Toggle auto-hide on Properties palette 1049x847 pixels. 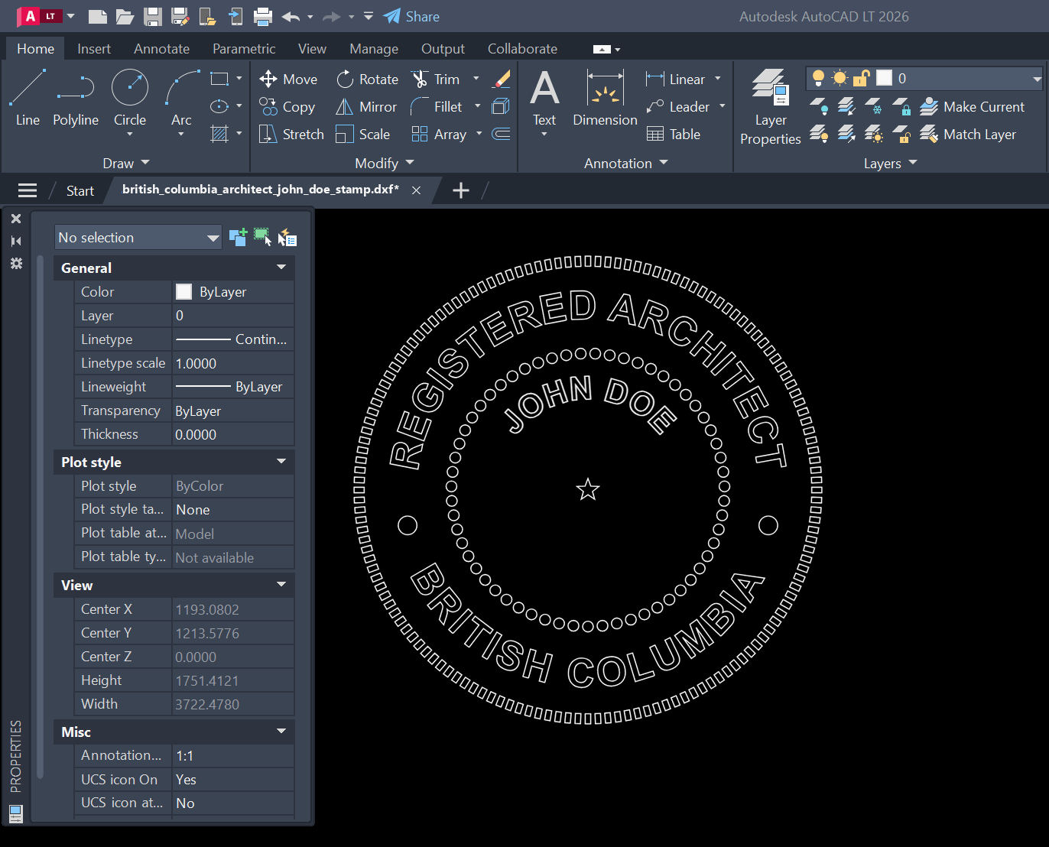[16, 241]
